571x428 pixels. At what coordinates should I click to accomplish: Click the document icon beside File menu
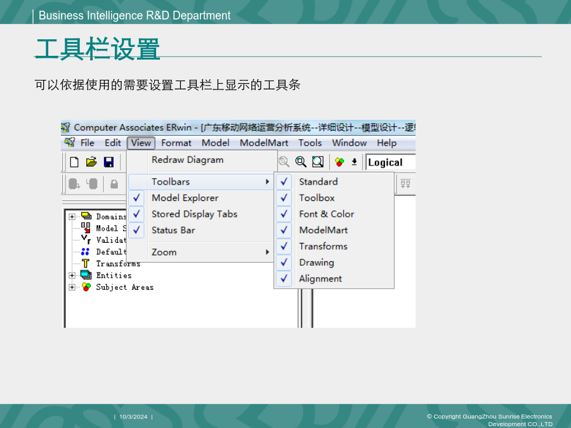click(70, 142)
